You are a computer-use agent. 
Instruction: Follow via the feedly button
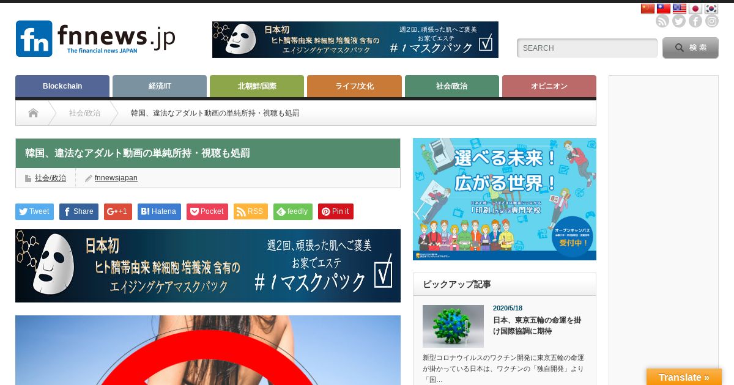tap(293, 211)
